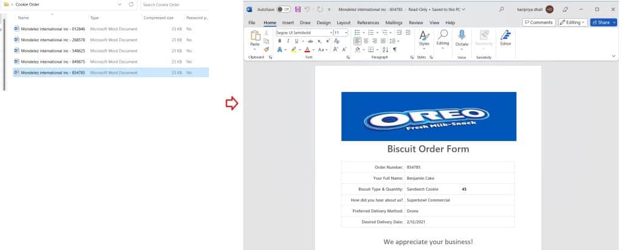Show paragraph marks with pilcrow icon

395,50
